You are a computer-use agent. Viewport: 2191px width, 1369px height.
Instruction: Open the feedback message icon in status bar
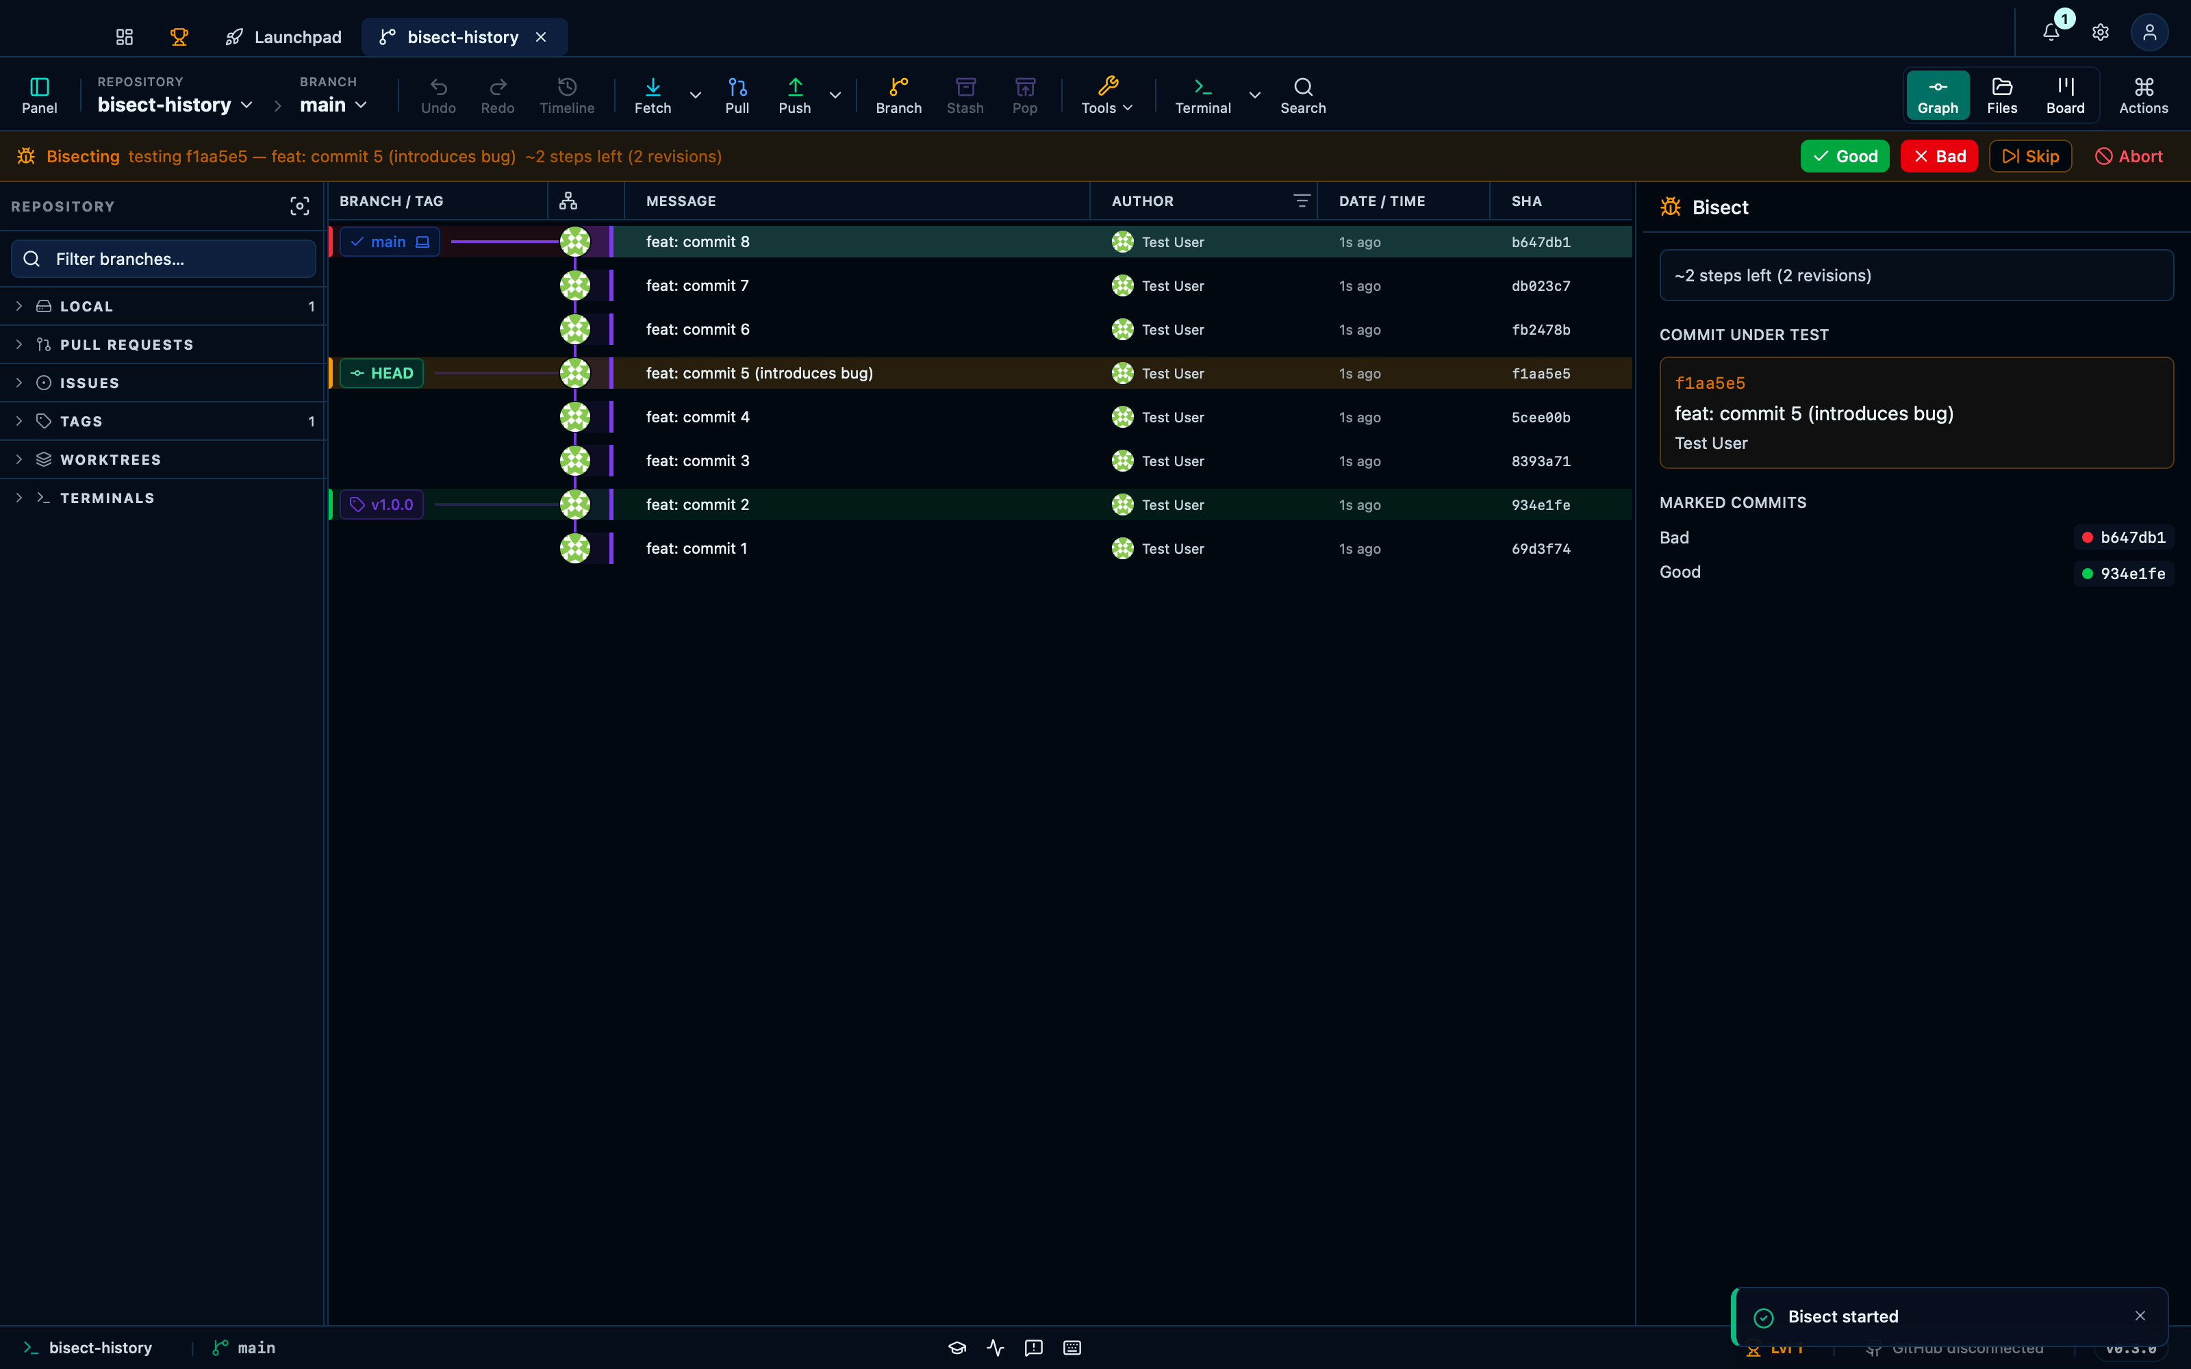pyautogui.click(x=1034, y=1348)
